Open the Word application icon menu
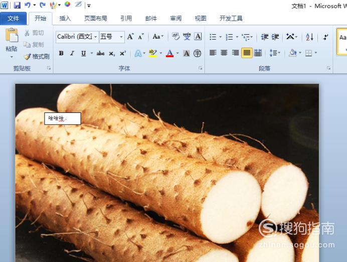347x262 pixels. point(4,5)
